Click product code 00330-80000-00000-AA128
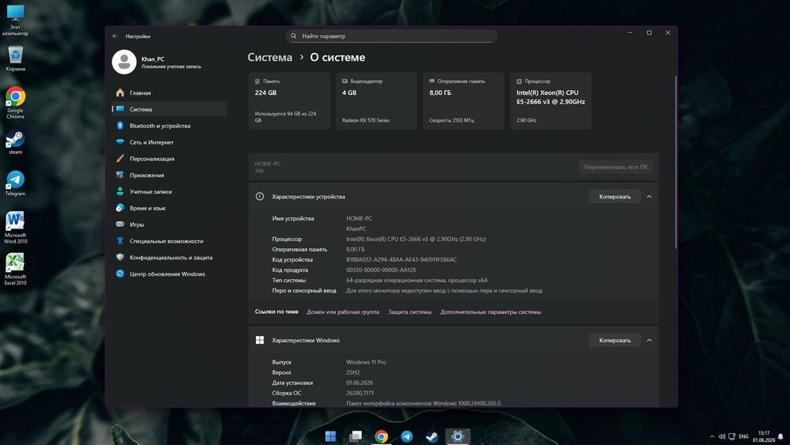 pyautogui.click(x=381, y=270)
